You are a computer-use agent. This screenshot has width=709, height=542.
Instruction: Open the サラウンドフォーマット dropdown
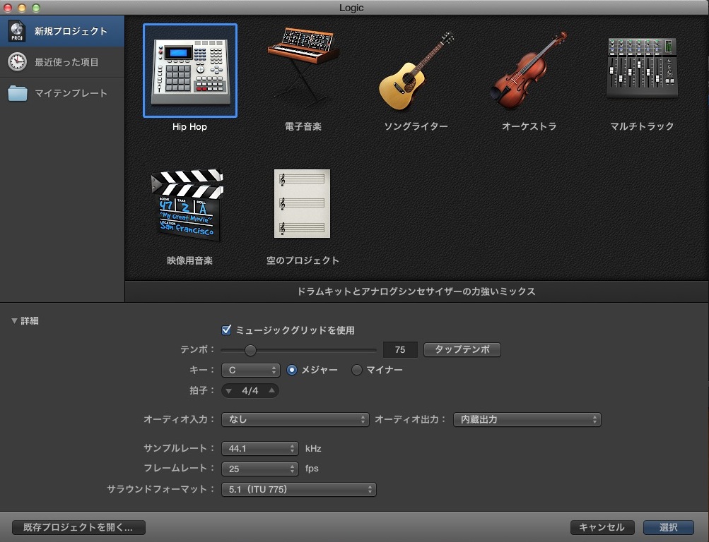coord(299,489)
